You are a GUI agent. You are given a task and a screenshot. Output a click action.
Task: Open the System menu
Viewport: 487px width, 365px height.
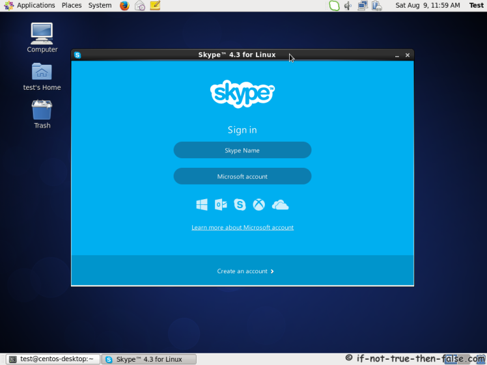click(100, 5)
